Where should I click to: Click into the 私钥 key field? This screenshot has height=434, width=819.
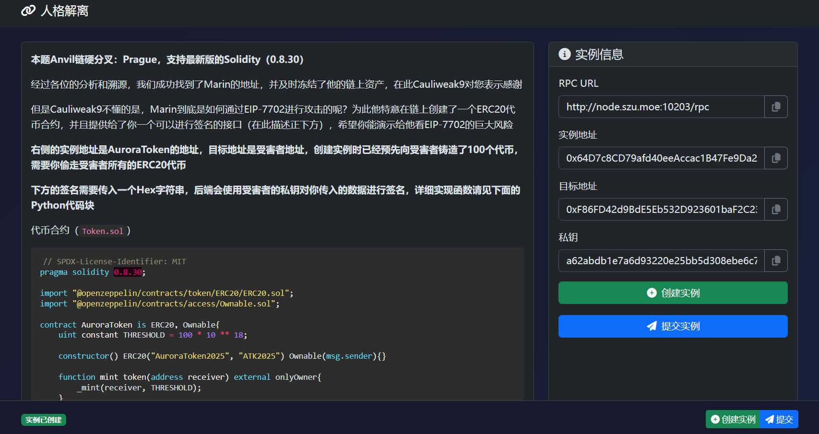(x=661, y=261)
